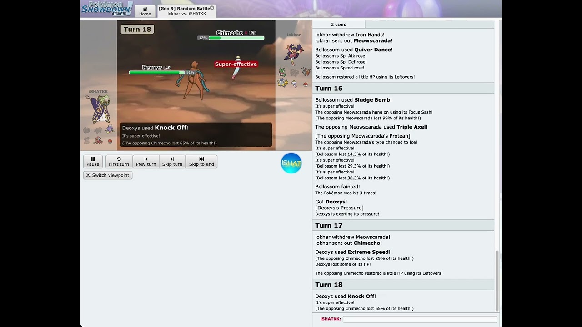The image size is (582, 327).
Task: Pause the battle replay
Action: [x=93, y=162]
